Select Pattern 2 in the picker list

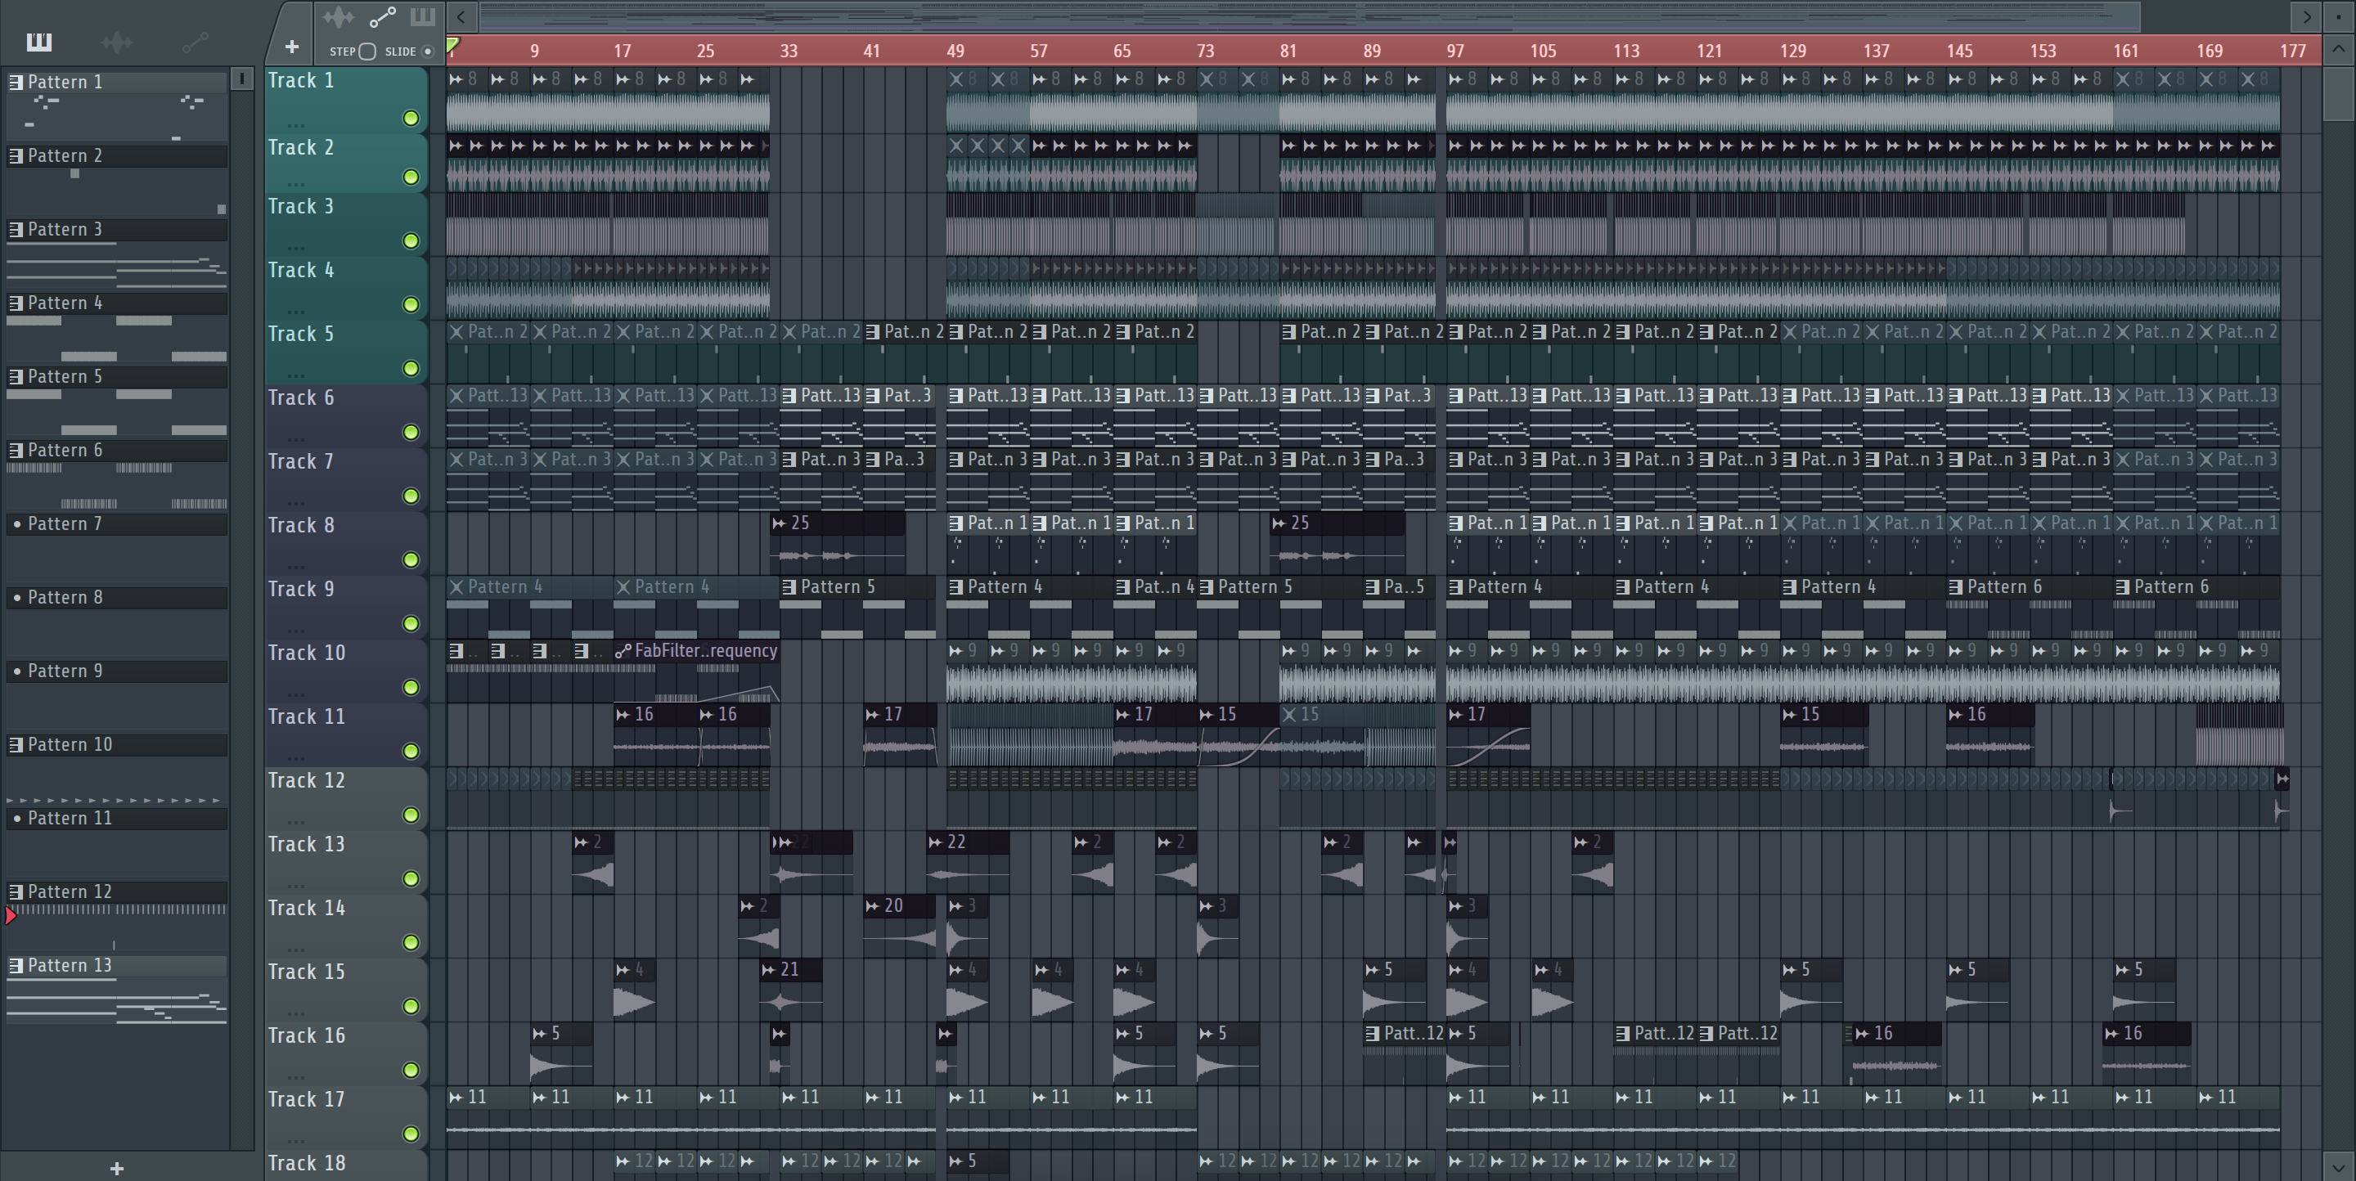point(117,156)
